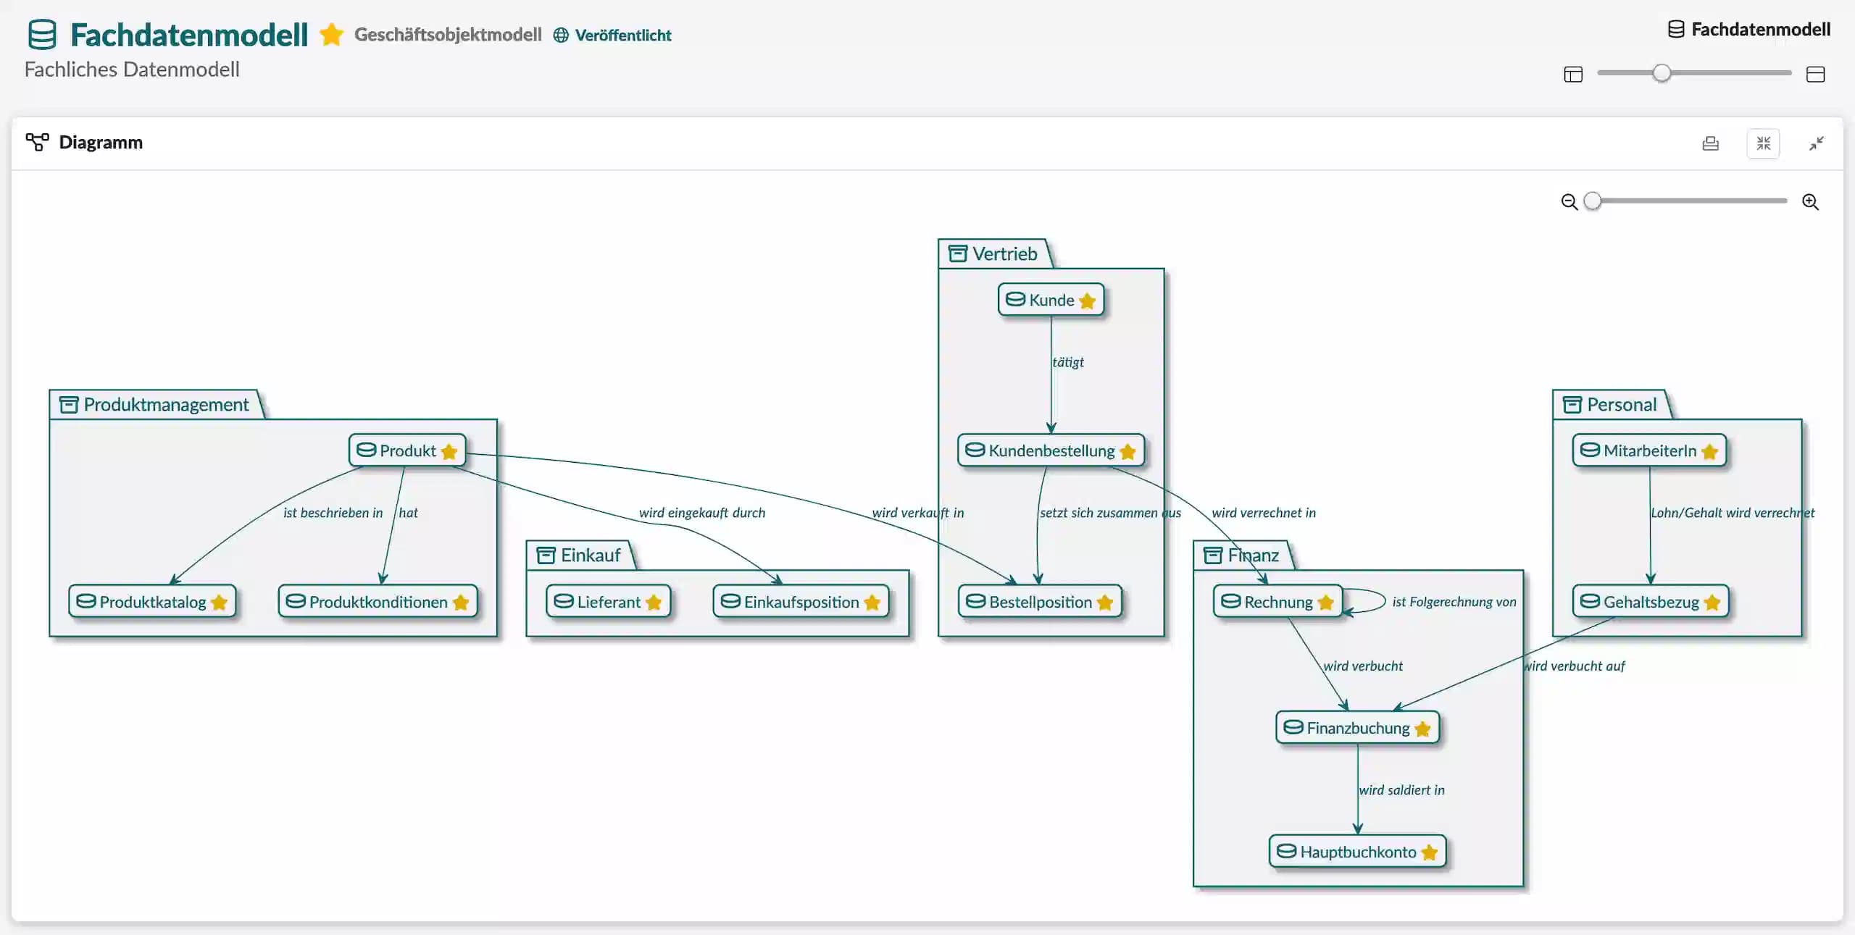Screen dimensions: 1855x935
Task: Click the Finanz package box icon
Action: 1212,555
